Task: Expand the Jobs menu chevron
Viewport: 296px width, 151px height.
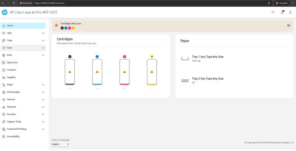Action: pos(43,33)
